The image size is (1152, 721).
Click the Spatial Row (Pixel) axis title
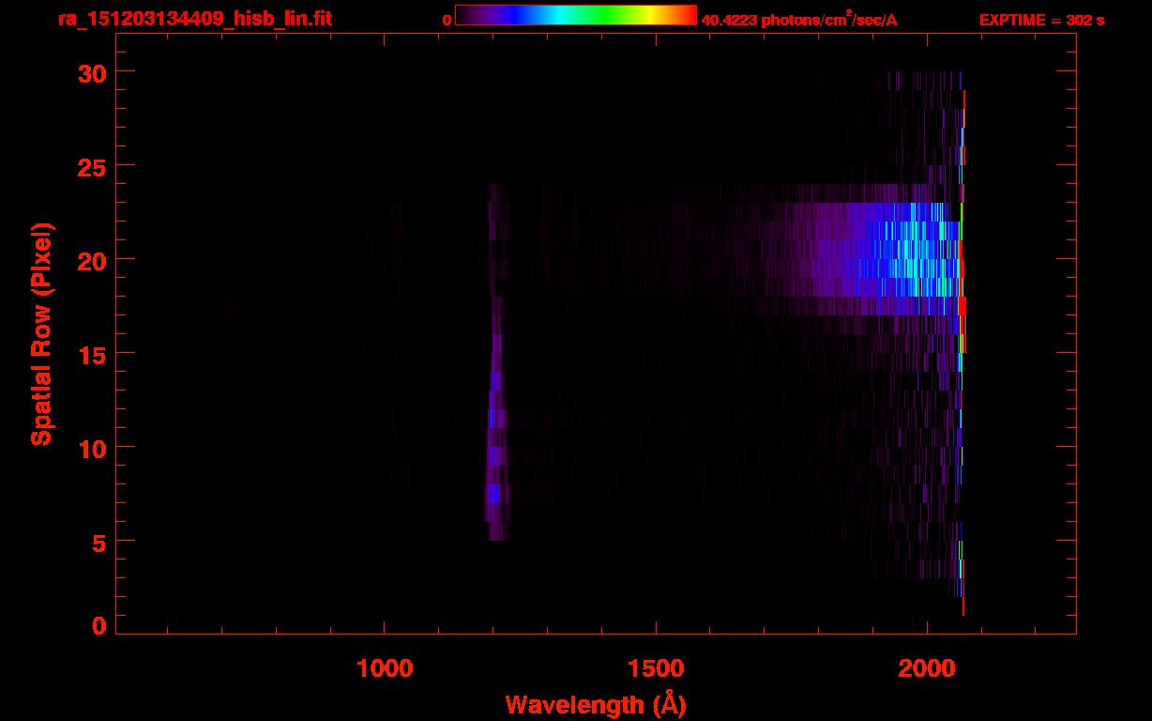pos(41,333)
